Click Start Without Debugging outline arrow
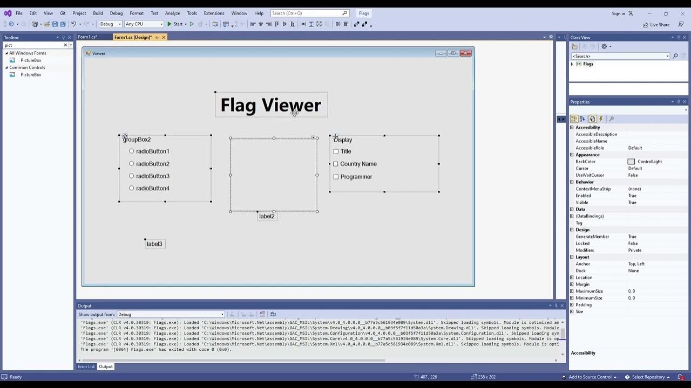The height and width of the screenshot is (388, 691). tap(191, 24)
